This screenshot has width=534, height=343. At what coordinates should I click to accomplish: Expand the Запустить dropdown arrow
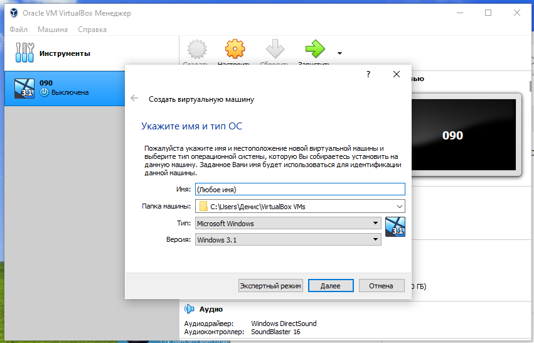click(x=339, y=53)
